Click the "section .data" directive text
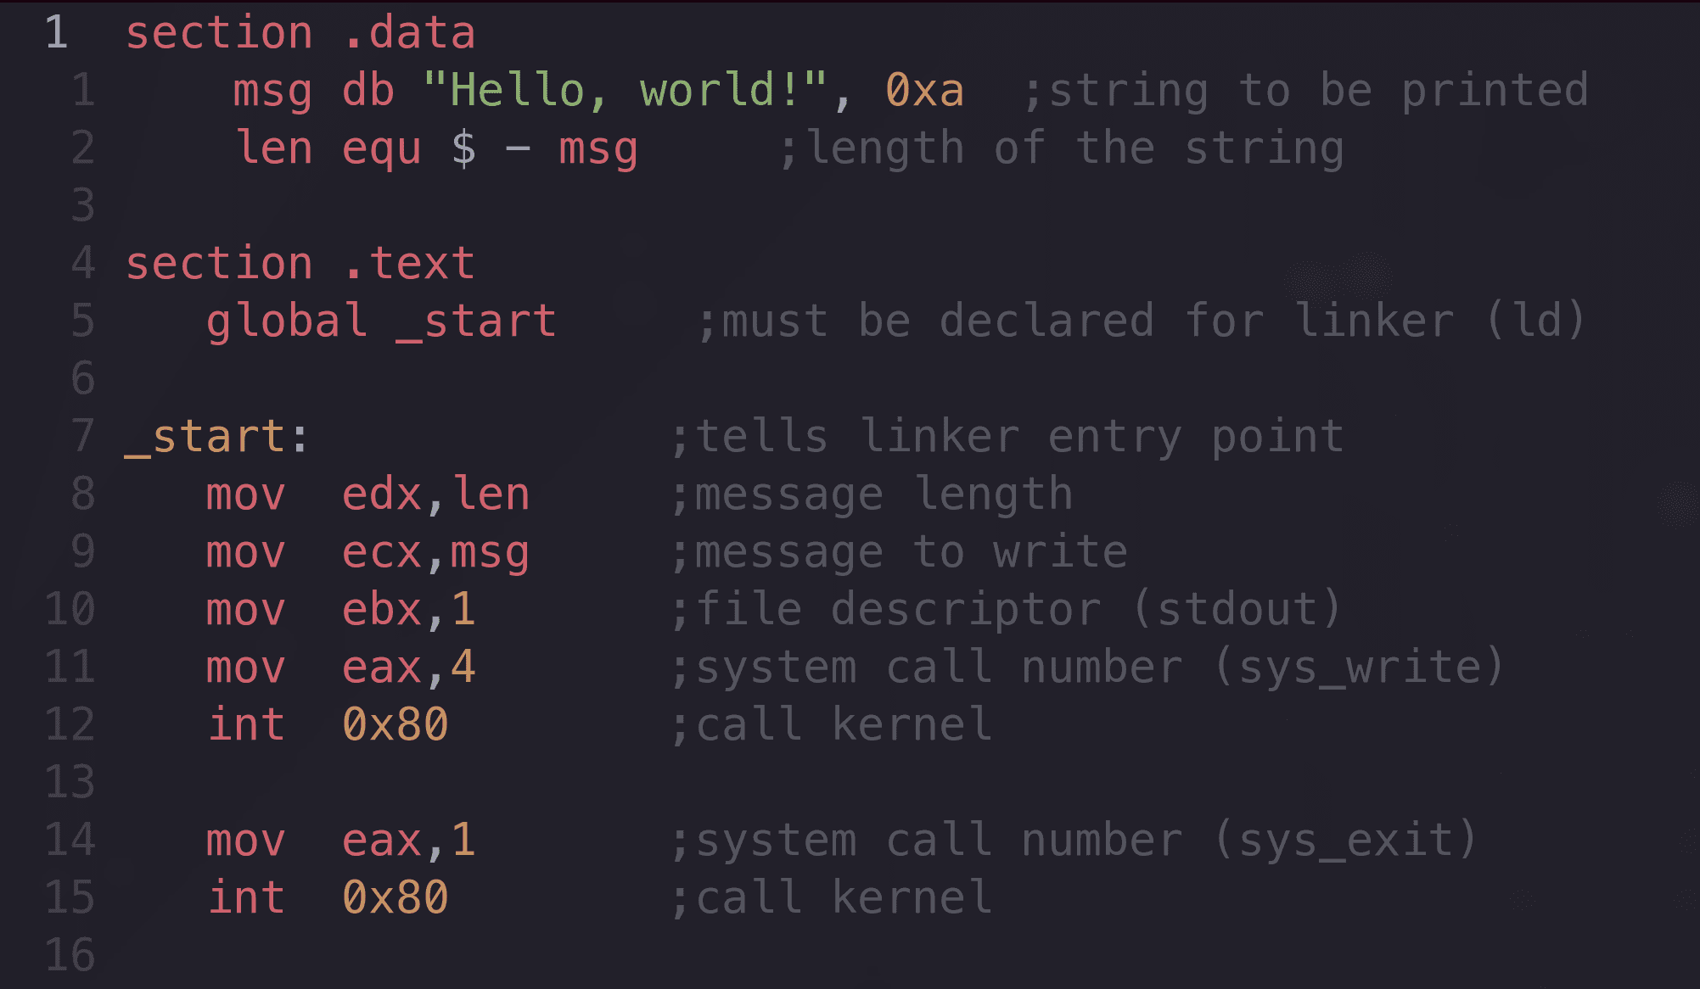This screenshot has width=1700, height=989. [300, 34]
